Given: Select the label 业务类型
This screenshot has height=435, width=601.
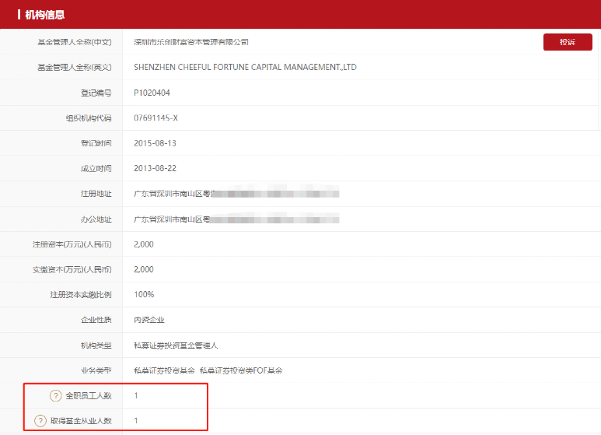Looking at the screenshot, I should pyautogui.click(x=96, y=370).
